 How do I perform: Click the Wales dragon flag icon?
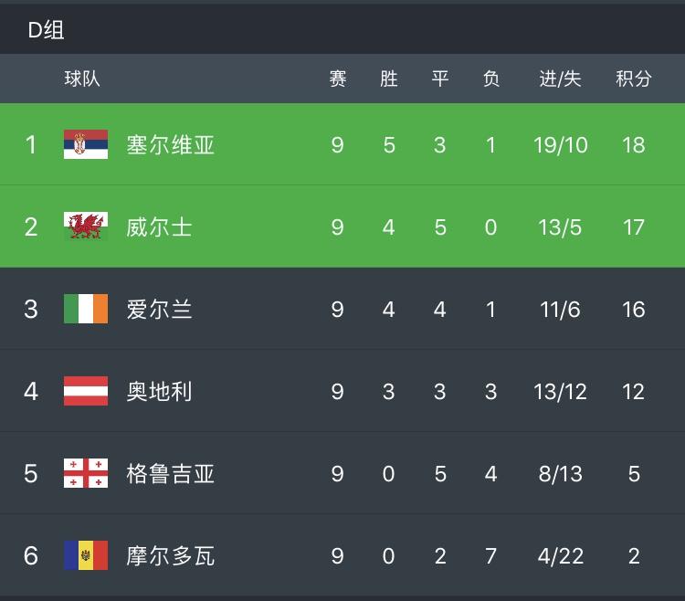click(x=86, y=227)
